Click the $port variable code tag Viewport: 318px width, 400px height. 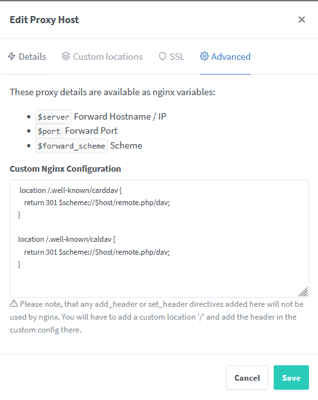(x=49, y=131)
